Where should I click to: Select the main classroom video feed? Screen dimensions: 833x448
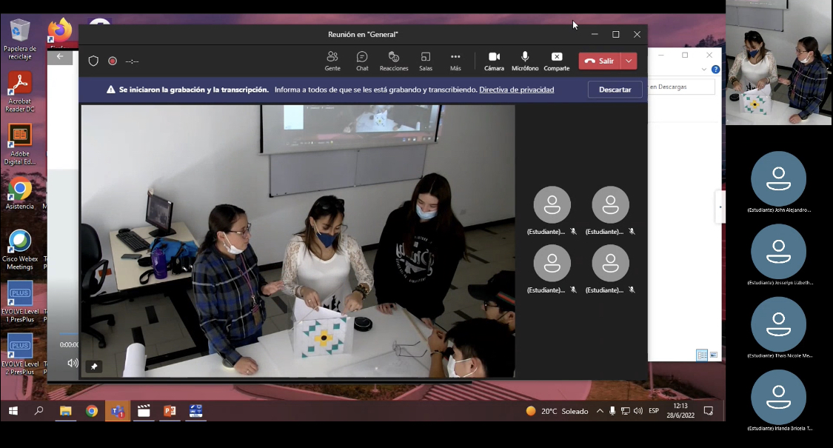298,241
